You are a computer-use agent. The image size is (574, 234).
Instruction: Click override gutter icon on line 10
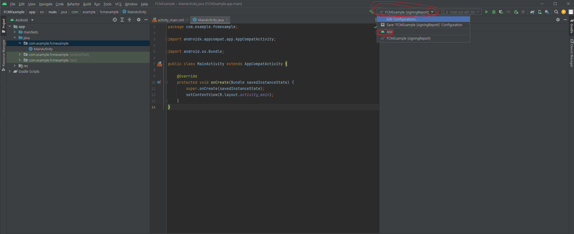point(159,82)
